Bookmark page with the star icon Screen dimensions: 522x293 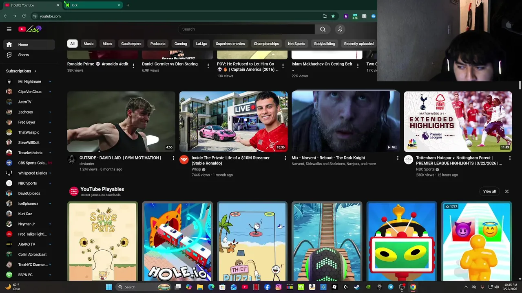(x=333, y=16)
